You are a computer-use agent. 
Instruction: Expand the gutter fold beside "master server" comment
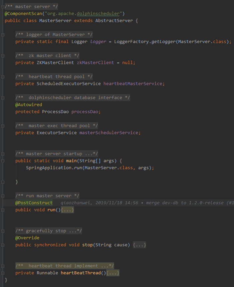(x=3, y=7)
